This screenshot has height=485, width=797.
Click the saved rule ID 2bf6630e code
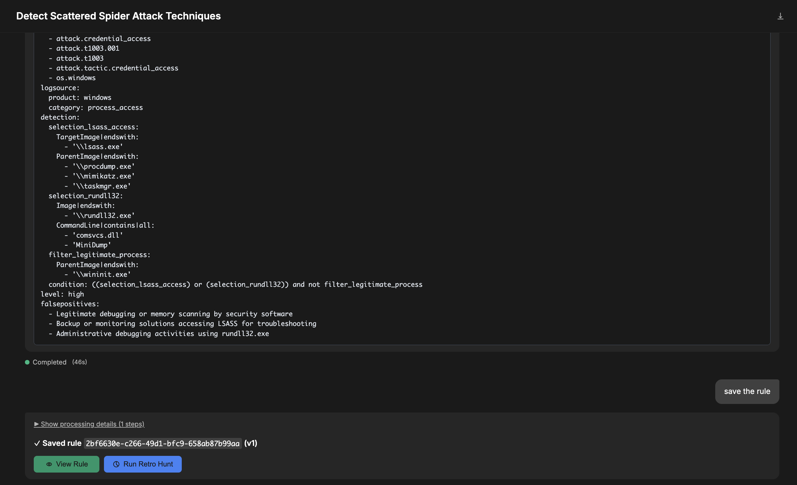[x=162, y=443]
